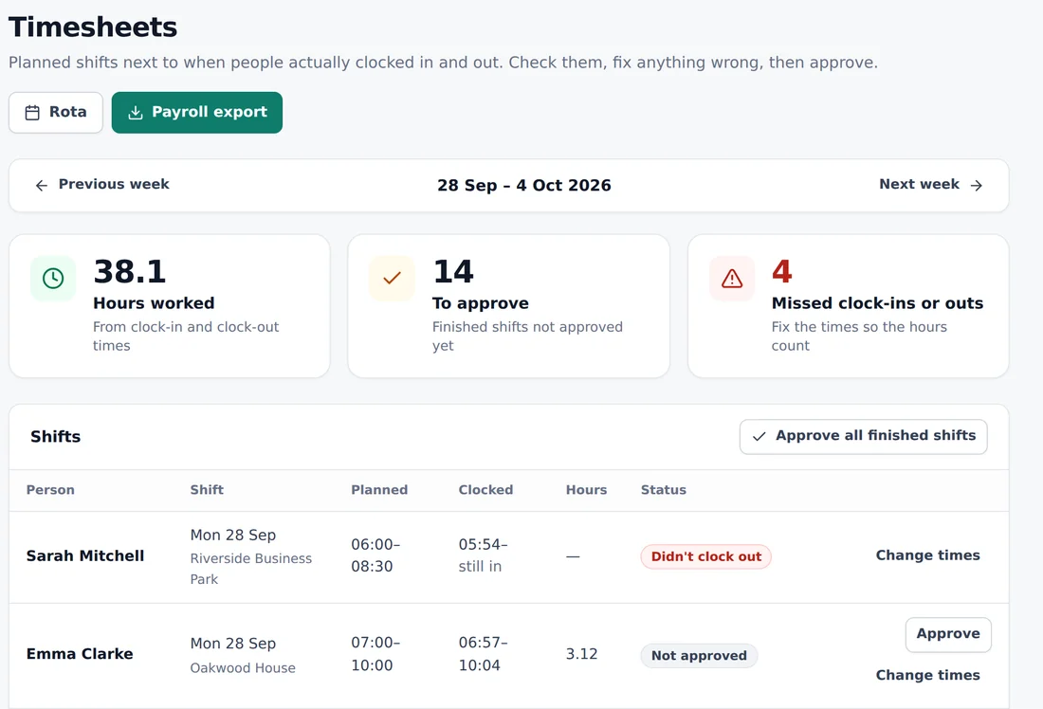Click the Shift column header
The height and width of the screenshot is (709, 1043).
[x=207, y=490]
